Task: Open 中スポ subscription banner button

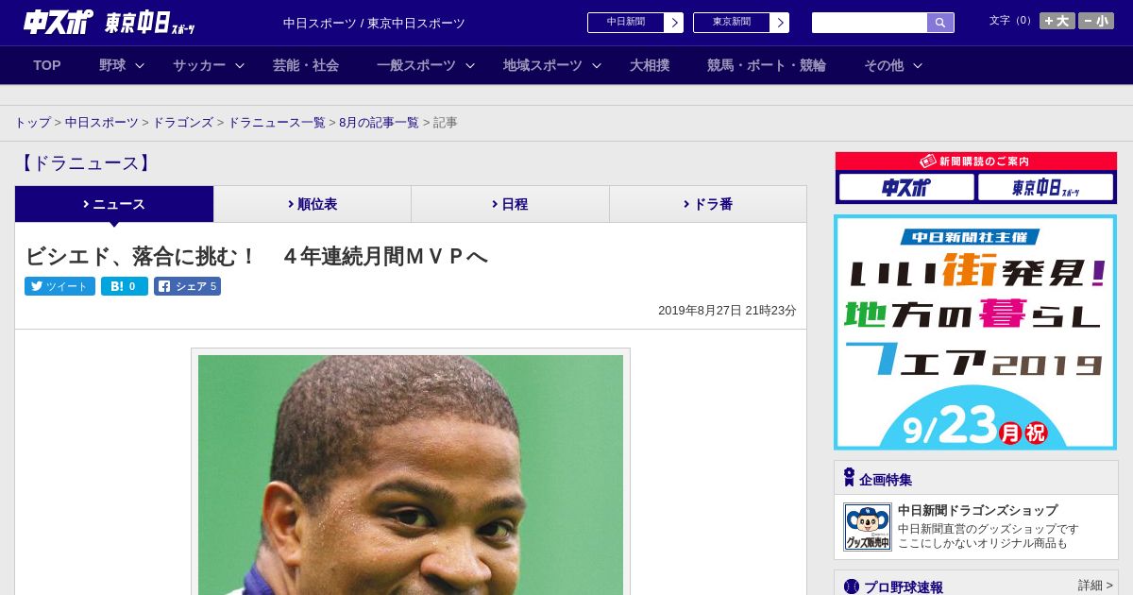Action: coord(906,187)
